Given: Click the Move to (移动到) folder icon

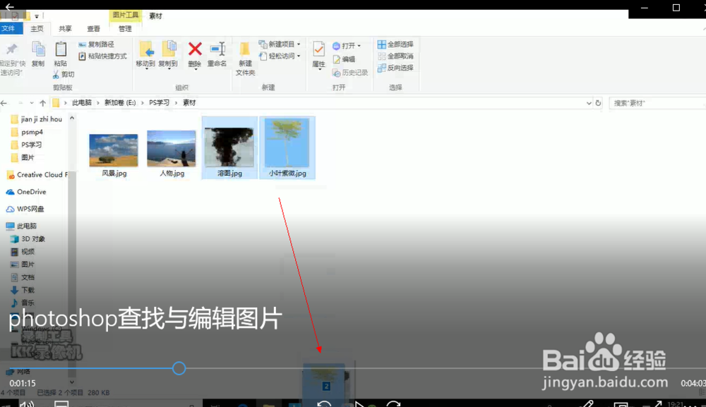Looking at the screenshot, I should click(x=145, y=49).
